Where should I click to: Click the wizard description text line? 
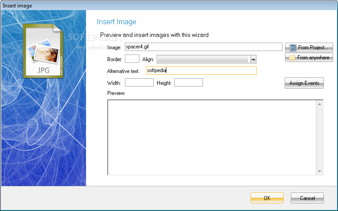[154, 35]
